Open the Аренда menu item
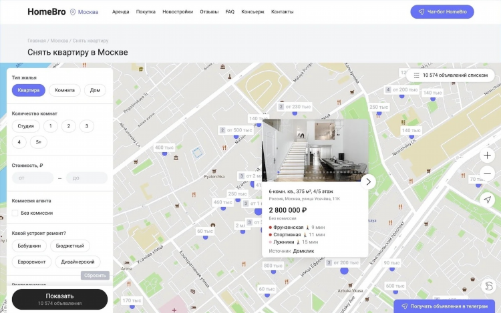Image resolution: width=501 pixels, height=313 pixels. 120,12
